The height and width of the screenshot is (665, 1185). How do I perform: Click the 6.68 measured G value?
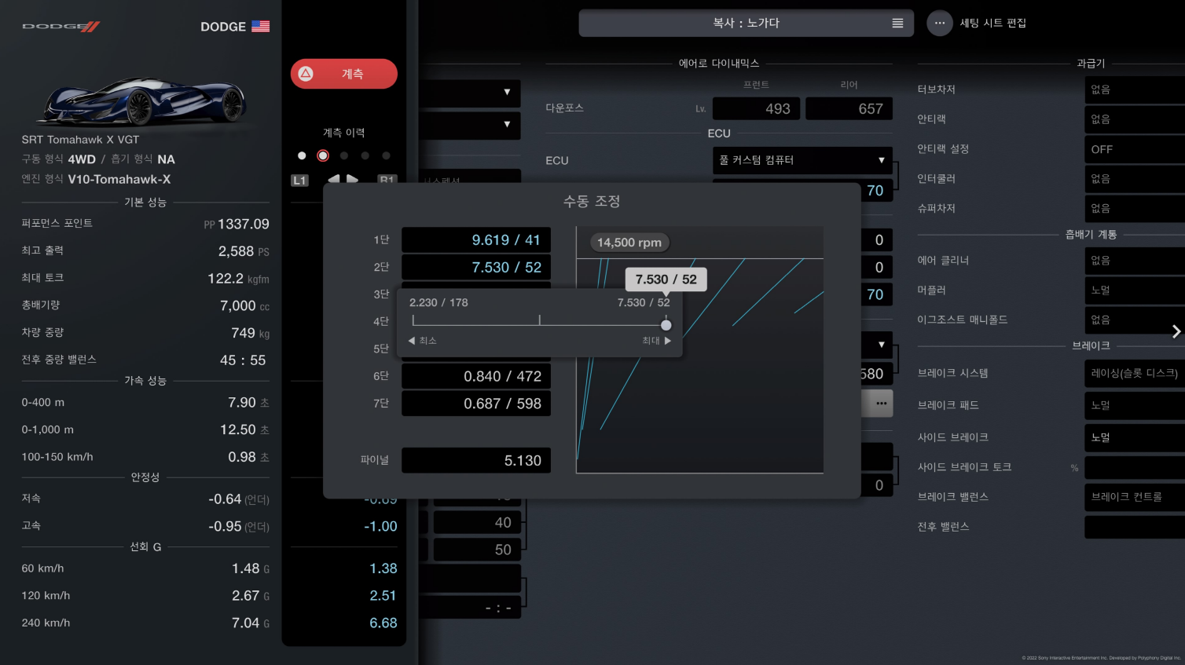383,623
